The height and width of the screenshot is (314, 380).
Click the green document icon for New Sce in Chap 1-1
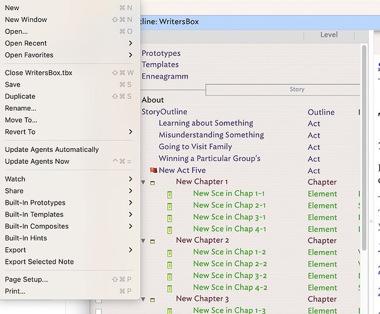pos(169,194)
